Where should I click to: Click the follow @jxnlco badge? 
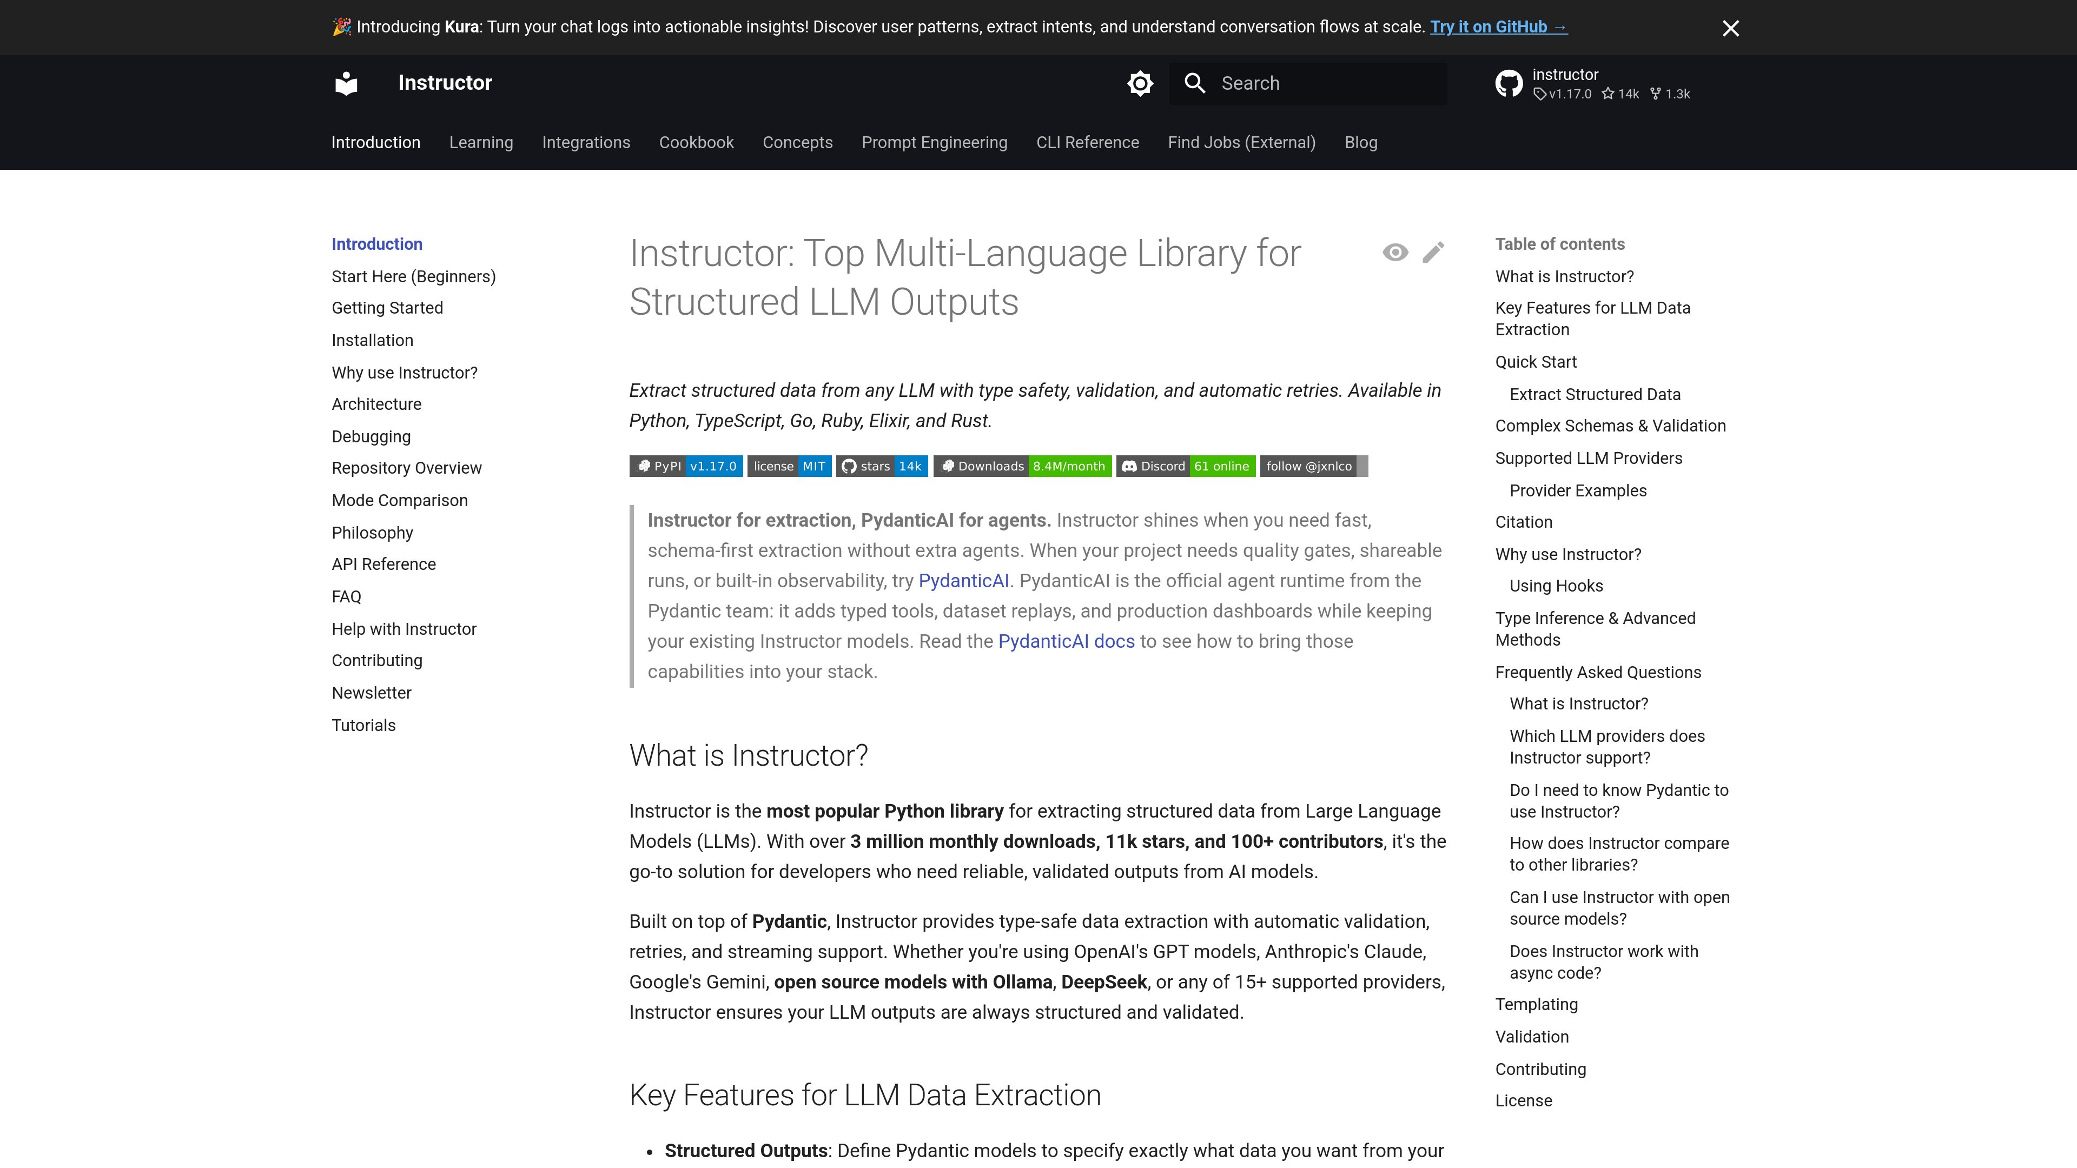pyautogui.click(x=1313, y=467)
